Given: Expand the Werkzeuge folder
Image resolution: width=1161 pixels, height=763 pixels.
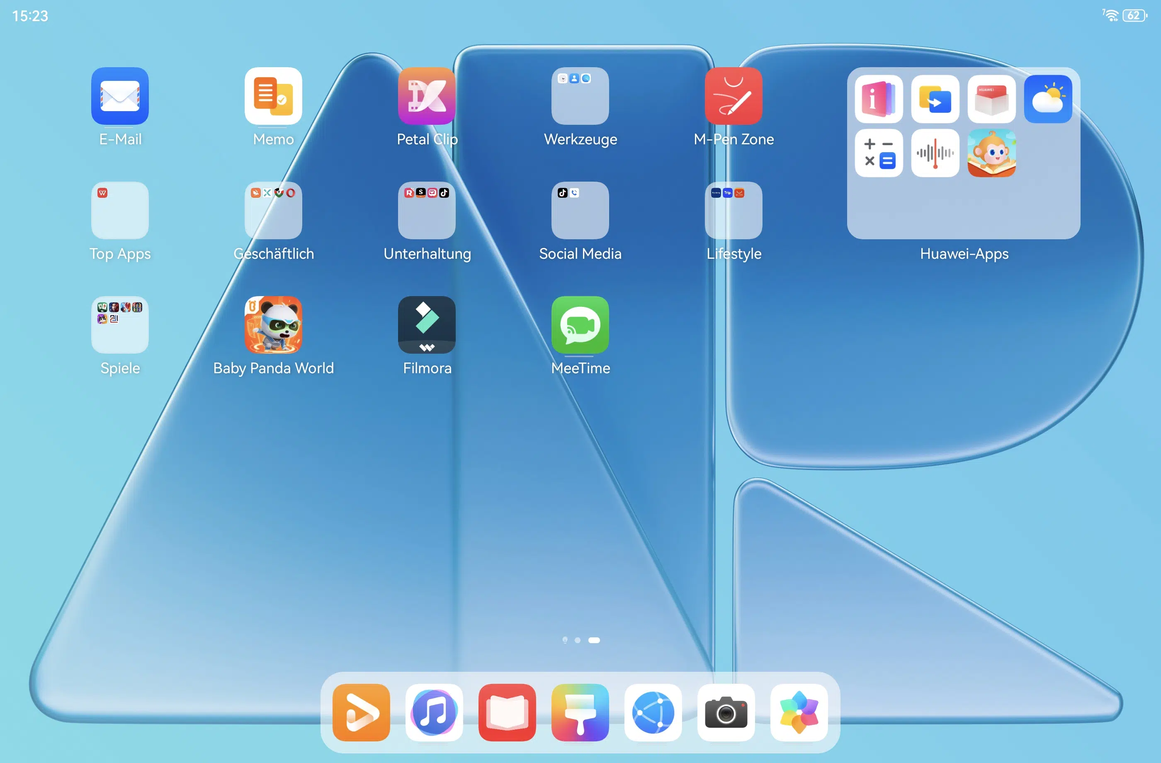Looking at the screenshot, I should pos(580,96).
